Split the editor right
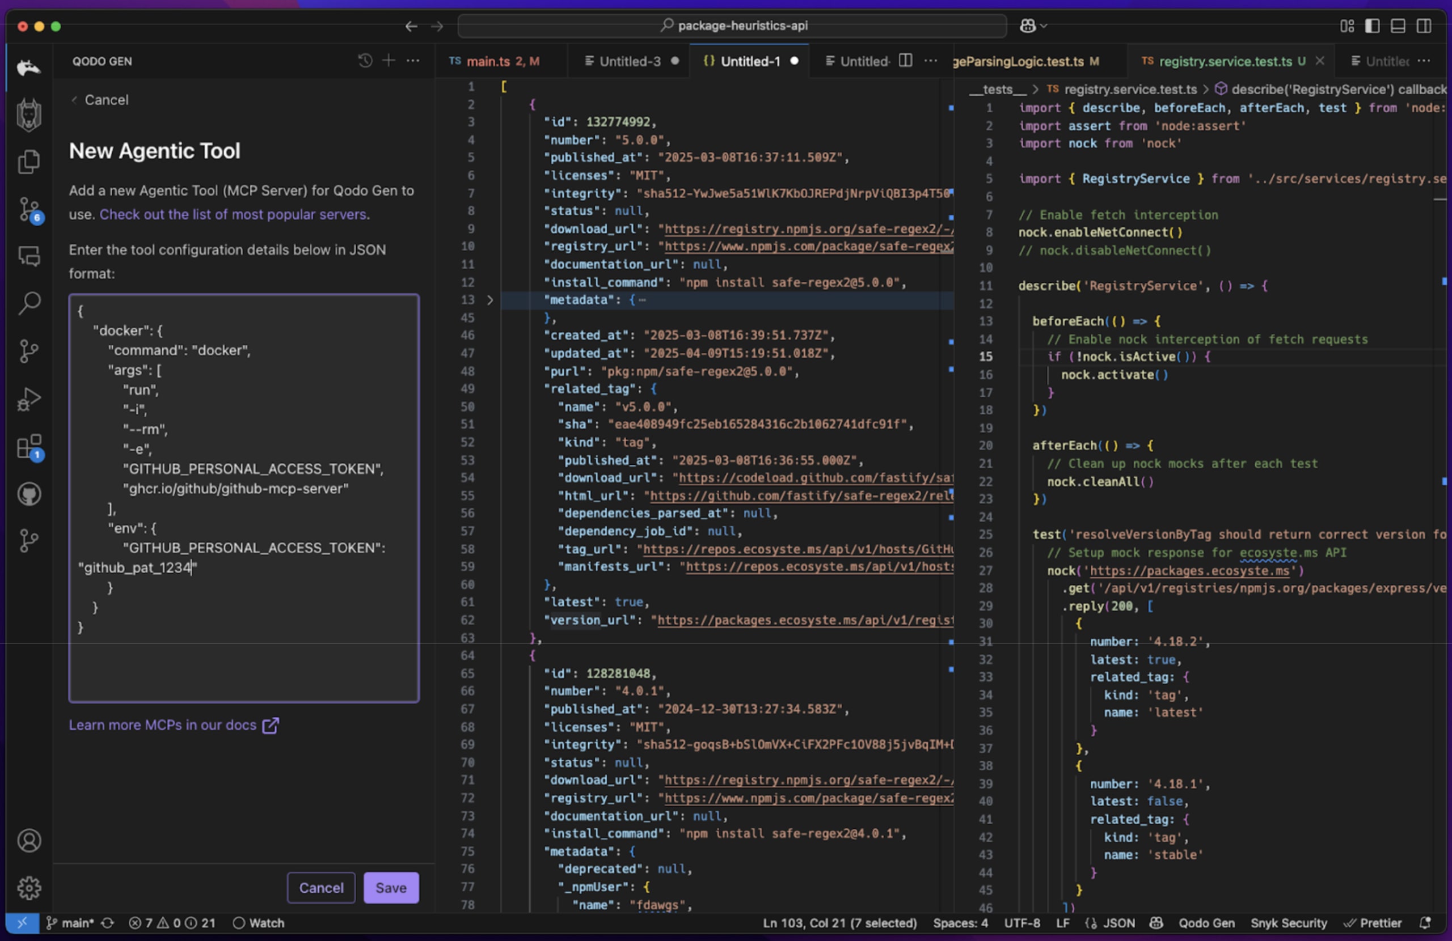This screenshot has height=941, width=1452. point(906,61)
